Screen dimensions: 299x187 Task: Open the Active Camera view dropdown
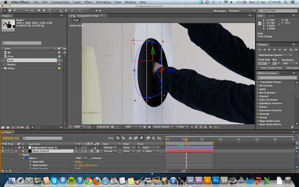tap(163, 127)
